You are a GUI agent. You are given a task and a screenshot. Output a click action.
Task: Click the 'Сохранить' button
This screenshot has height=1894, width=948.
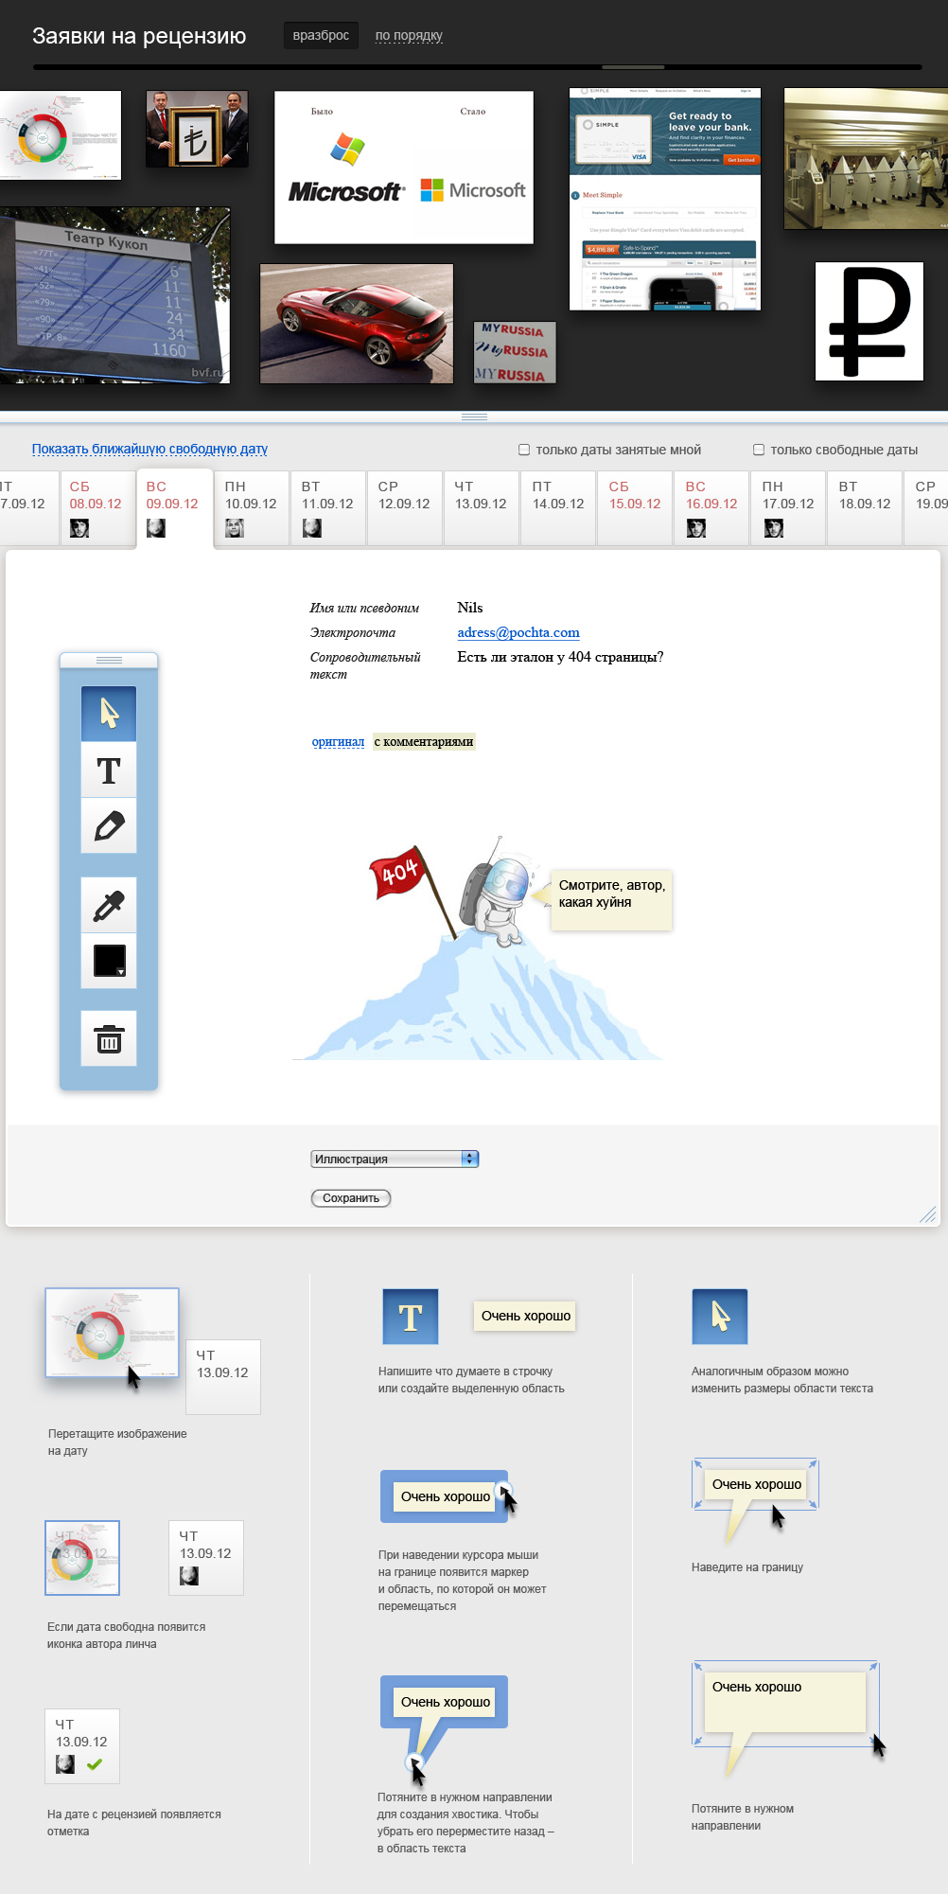point(351,1198)
